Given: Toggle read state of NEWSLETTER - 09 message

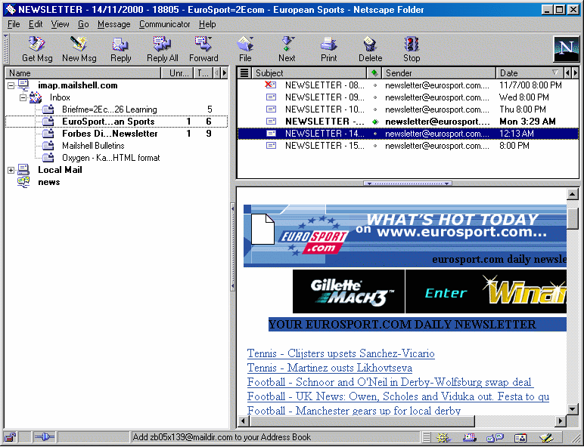Looking at the screenshot, I should 375,97.
